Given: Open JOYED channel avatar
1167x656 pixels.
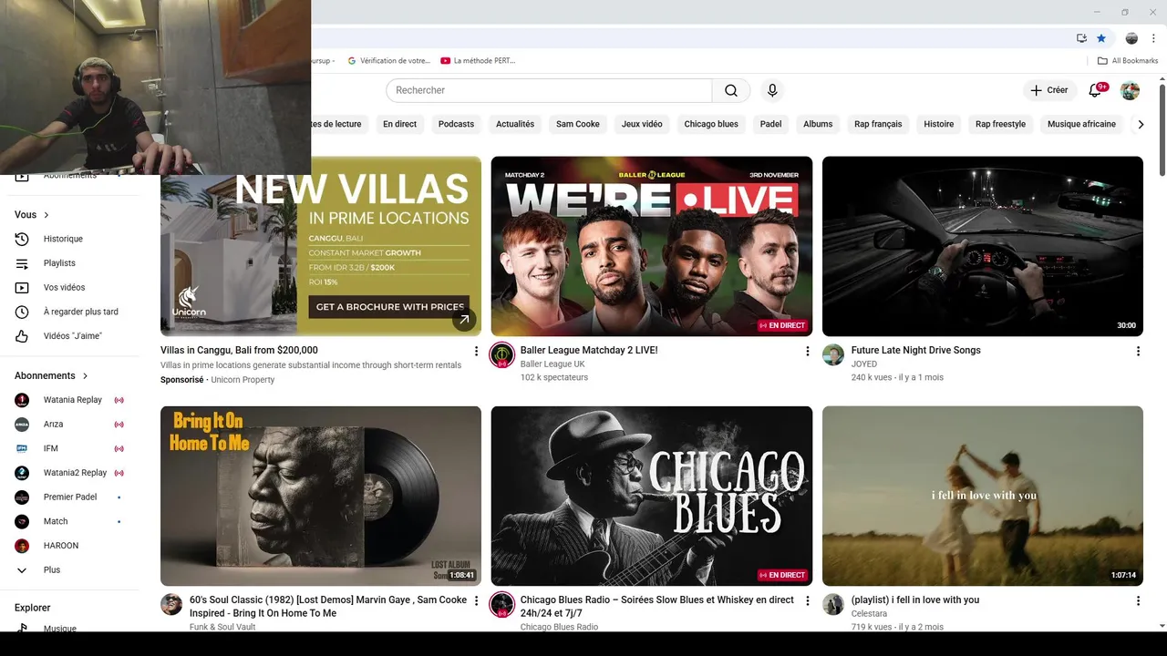Looking at the screenshot, I should tap(833, 355).
